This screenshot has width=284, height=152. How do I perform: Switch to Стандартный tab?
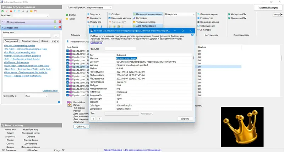pos(11,41)
